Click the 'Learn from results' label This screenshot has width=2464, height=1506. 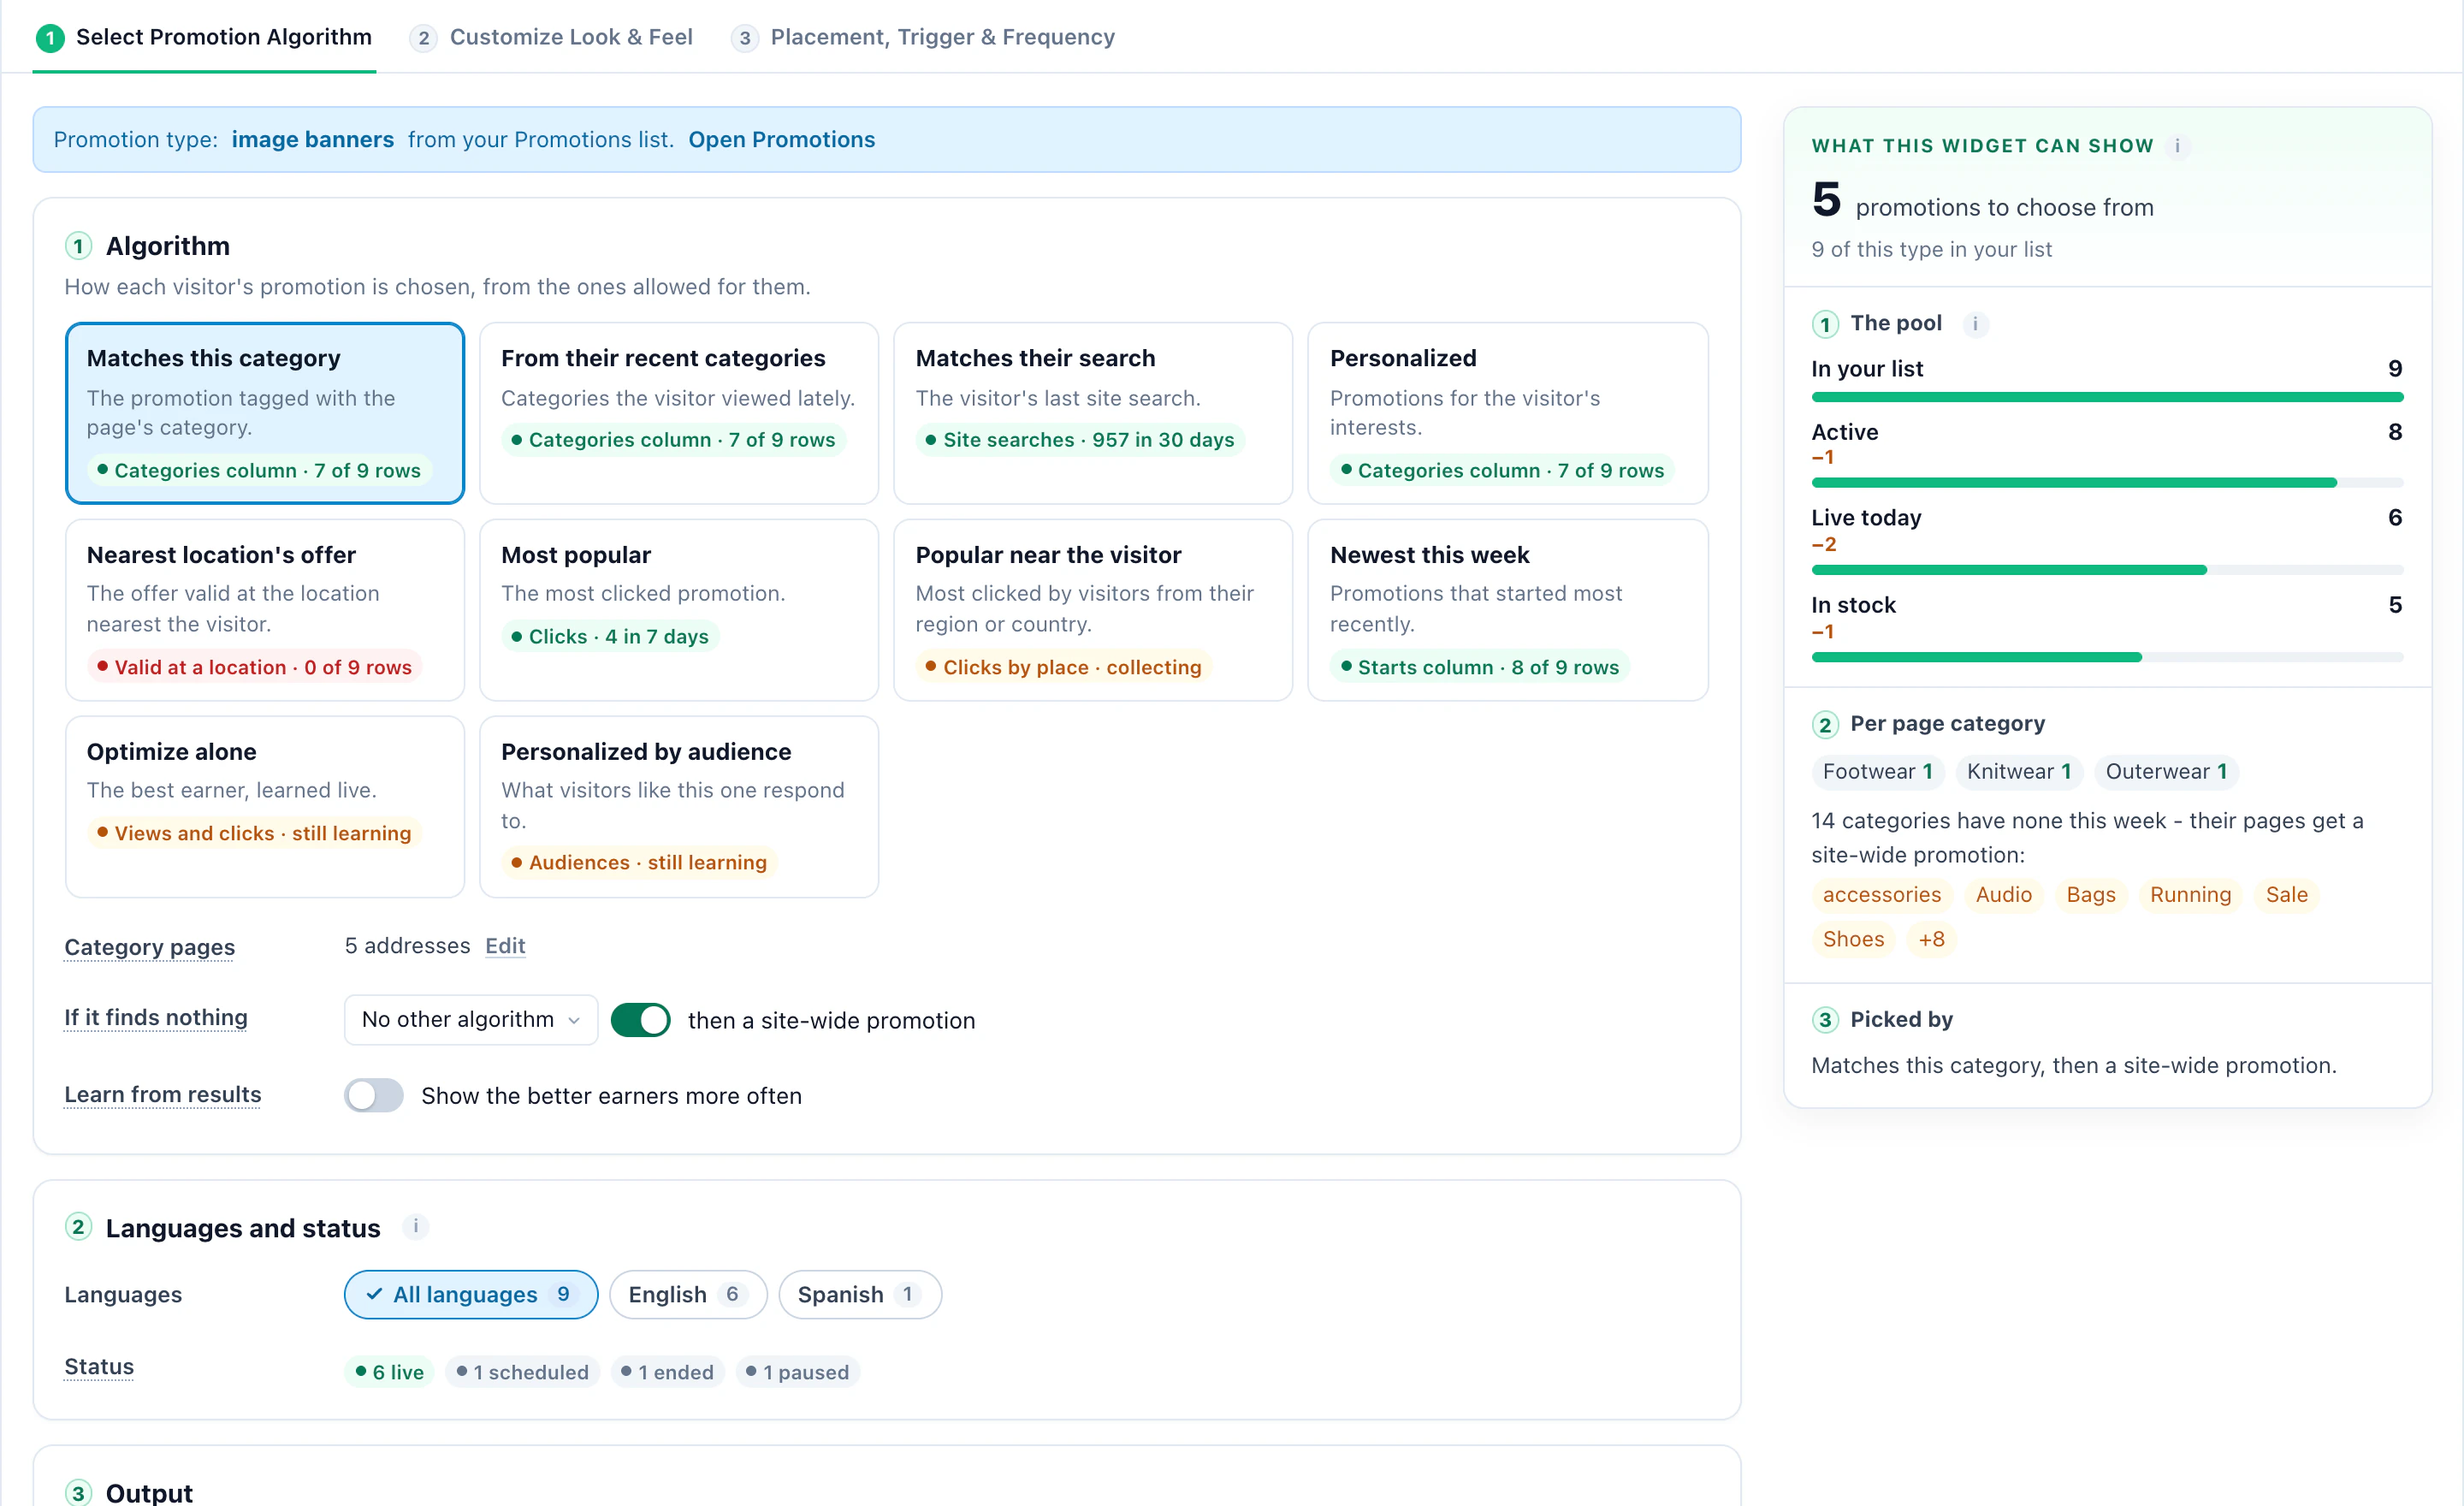point(163,1094)
